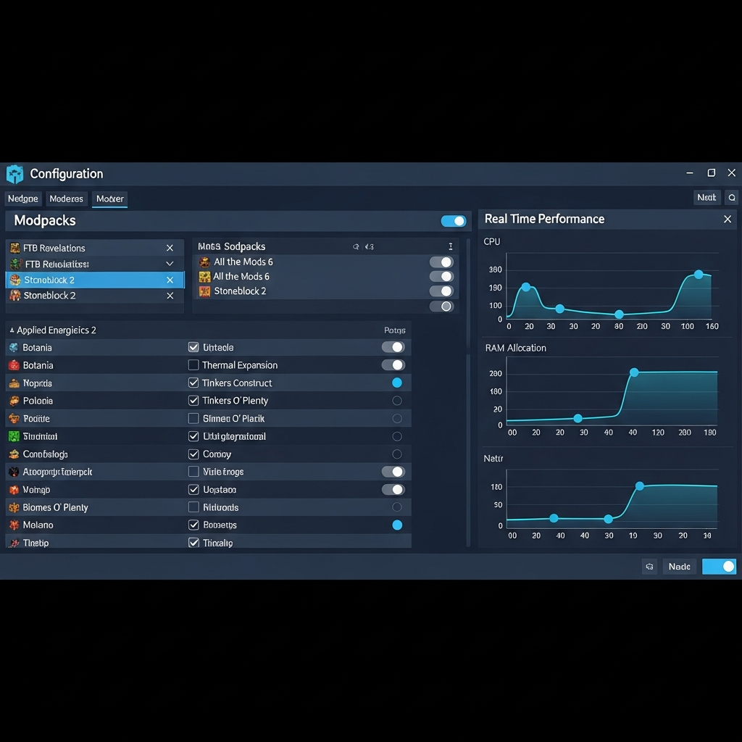Click the Neat button
The width and height of the screenshot is (742, 742).
pyautogui.click(x=706, y=197)
